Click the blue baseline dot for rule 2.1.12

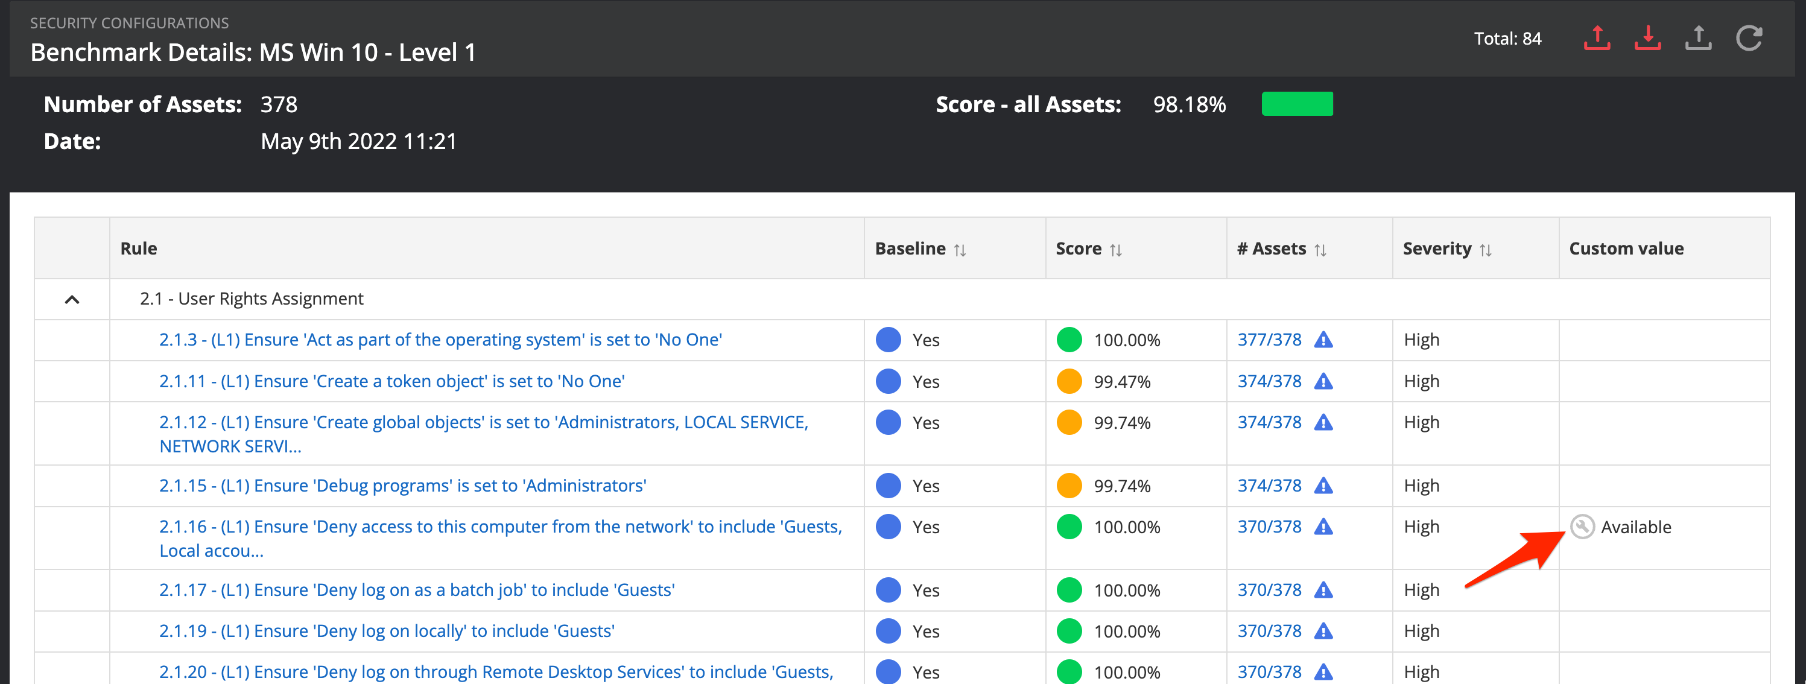tap(889, 423)
